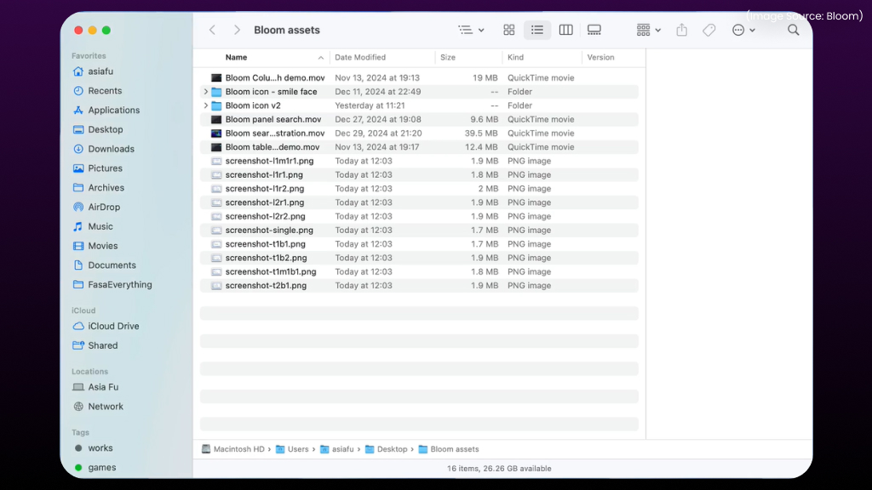The height and width of the screenshot is (490, 872).
Task: Open Downloads in sidebar
Action: click(103, 149)
